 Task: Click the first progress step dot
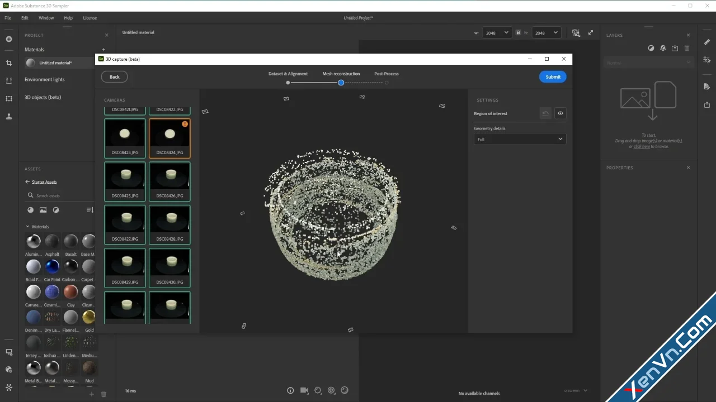[288, 83]
